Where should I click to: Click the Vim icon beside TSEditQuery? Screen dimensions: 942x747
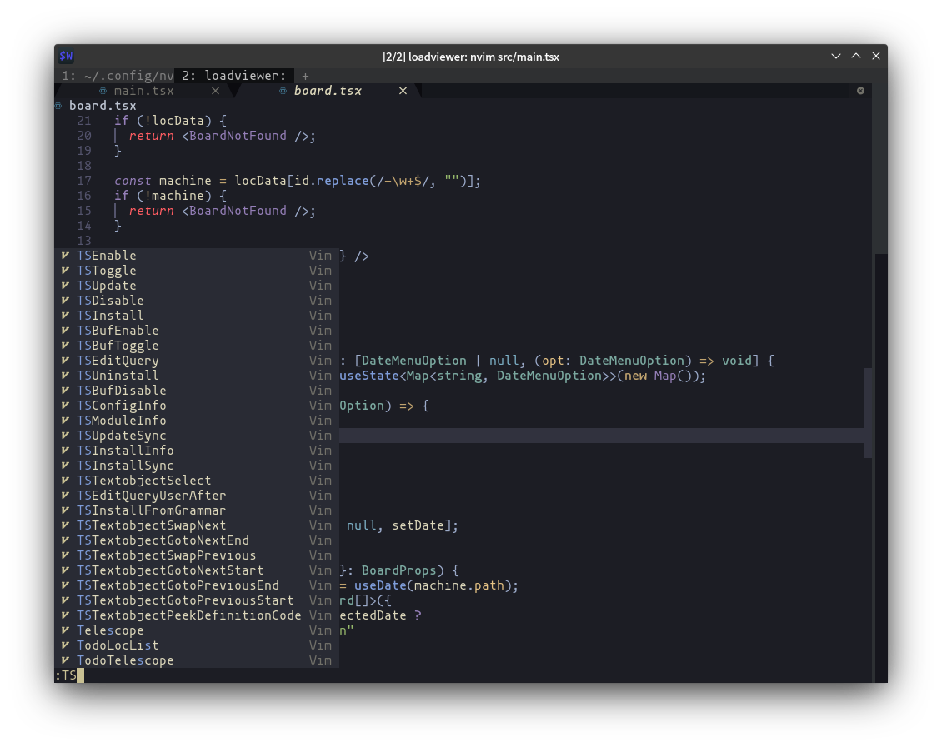[65, 361]
